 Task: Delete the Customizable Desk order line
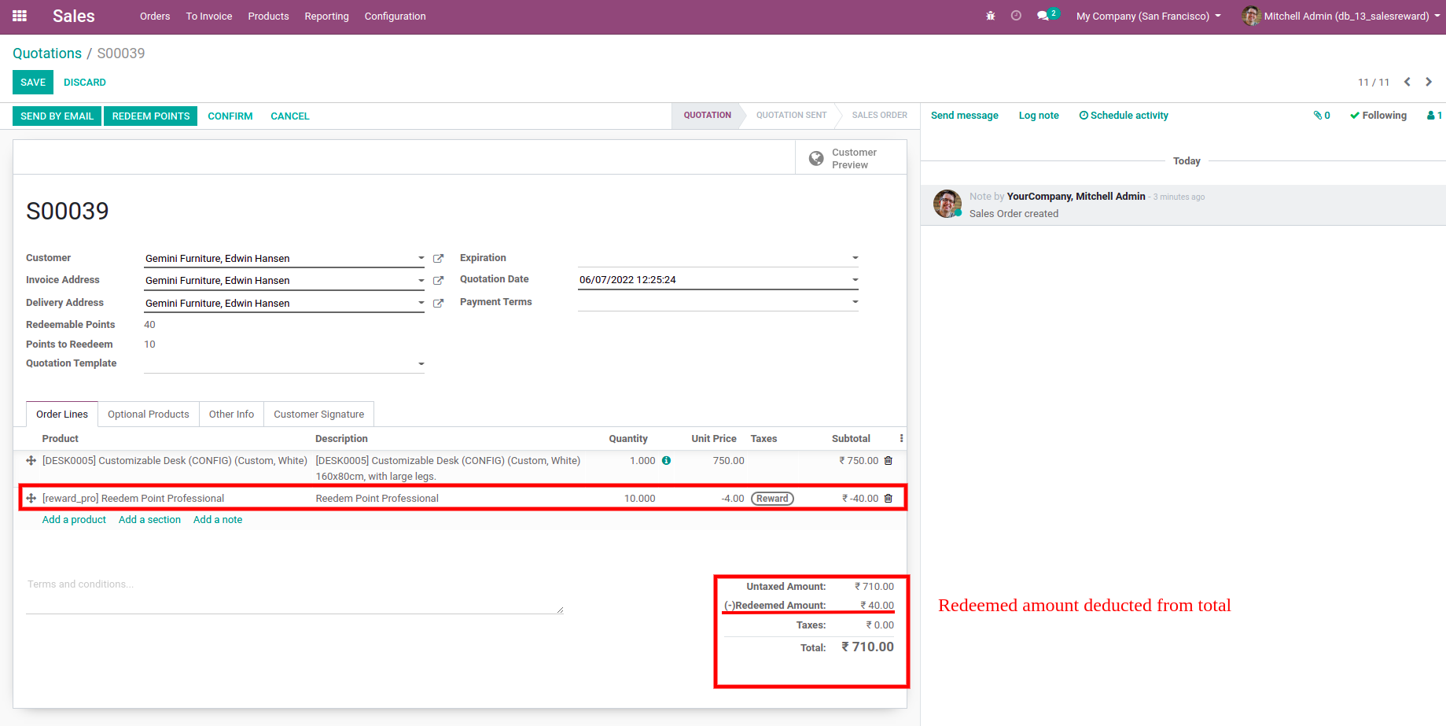pyautogui.click(x=889, y=461)
